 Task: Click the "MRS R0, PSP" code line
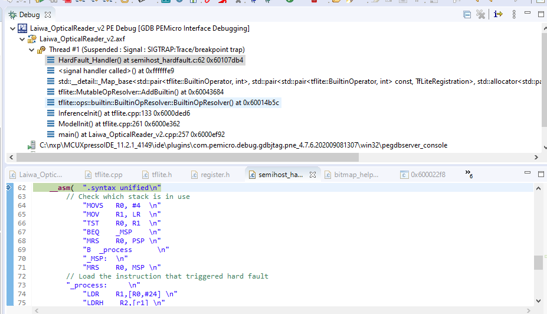tap(122, 241)
